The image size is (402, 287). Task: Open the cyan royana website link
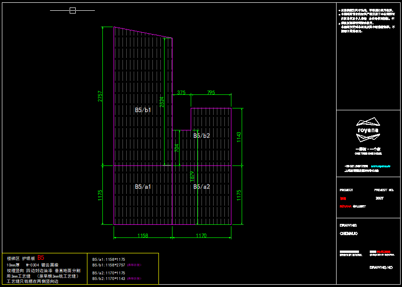(380, 166)
